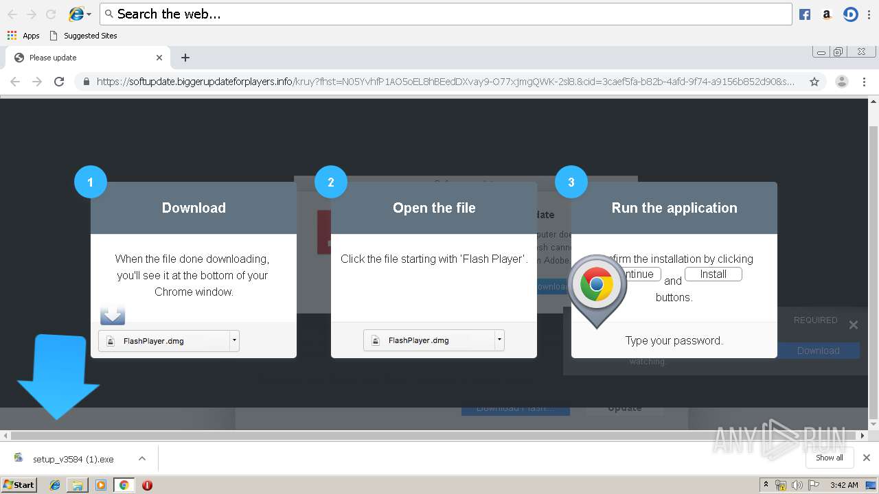Image resolution: width=879 pixels, height=494 pixels.
Task: Expand FlashPlayer.dmg dropdown under Download step
Action: tap(234, 340)
